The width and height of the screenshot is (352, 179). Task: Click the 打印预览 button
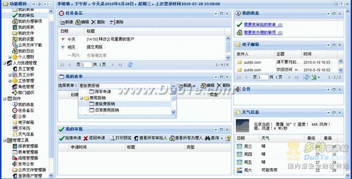click(121, 138)
